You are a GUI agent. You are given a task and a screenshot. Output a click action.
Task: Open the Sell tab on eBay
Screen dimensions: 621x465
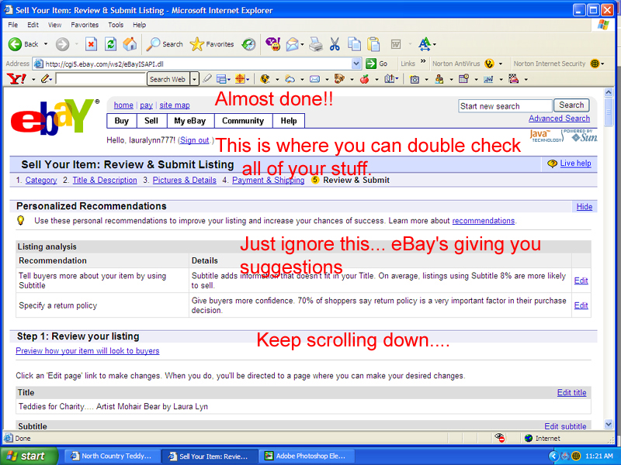[x=151, y=121]
